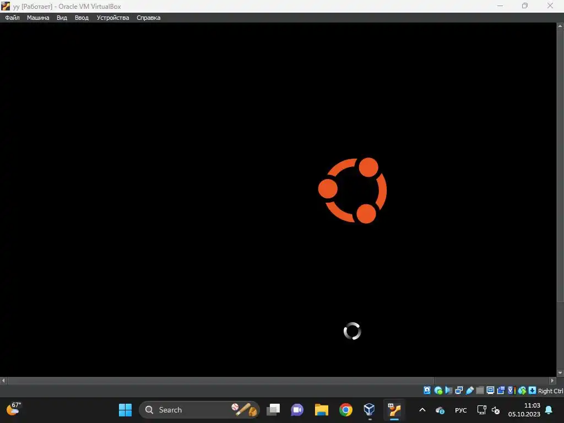The width and height of the screenshot is (564, 423).
Task: Click the muted volume tray icon
Action: [496, 410]
